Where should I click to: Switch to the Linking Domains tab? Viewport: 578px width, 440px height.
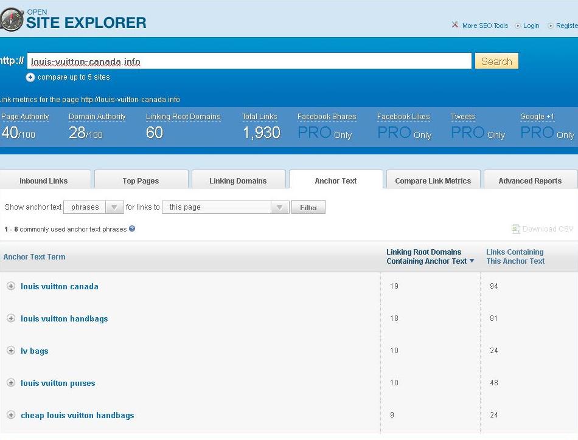(238, 180)
